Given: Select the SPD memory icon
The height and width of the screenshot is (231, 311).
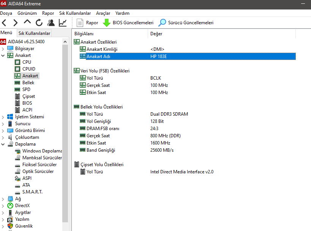Looking at the screenshot, I should pyautogui.click(x=17, y=90).
